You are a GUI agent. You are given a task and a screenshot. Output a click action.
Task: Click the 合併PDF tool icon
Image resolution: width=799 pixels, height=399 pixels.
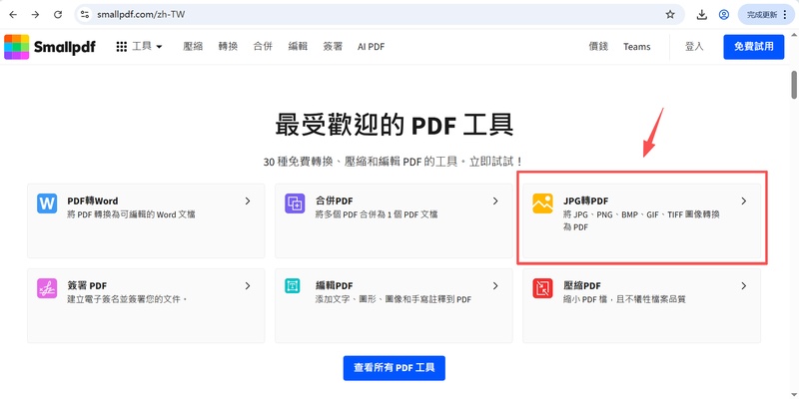pyautogui.click(x=295, y=203)
